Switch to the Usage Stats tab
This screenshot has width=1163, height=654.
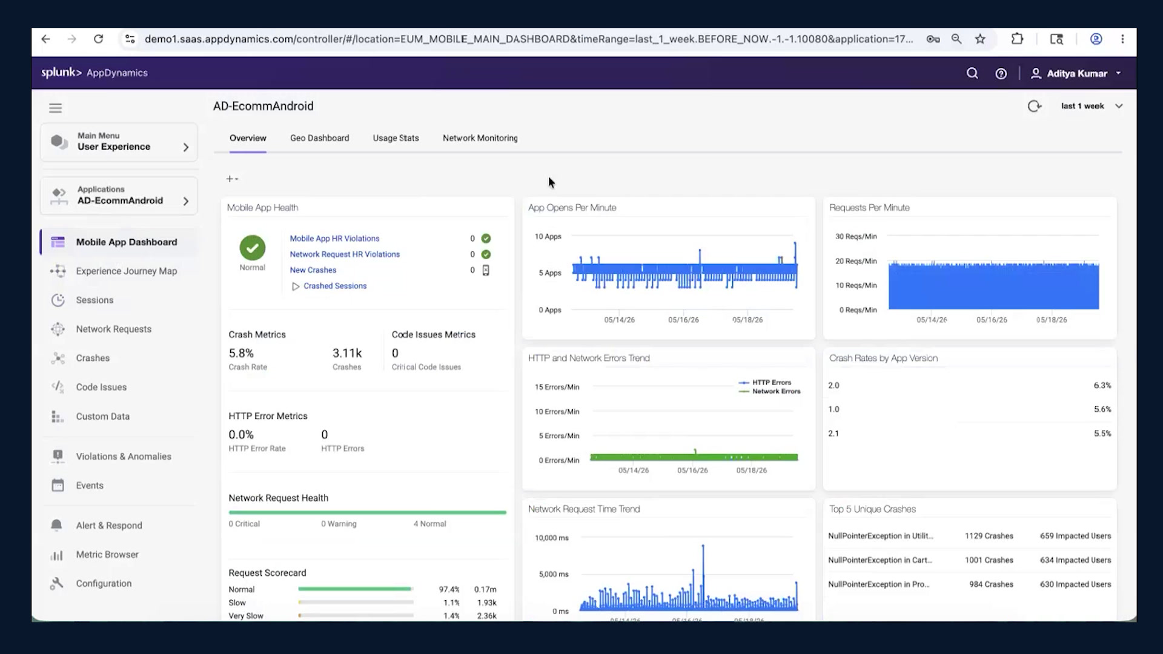(x=396, y=138)
